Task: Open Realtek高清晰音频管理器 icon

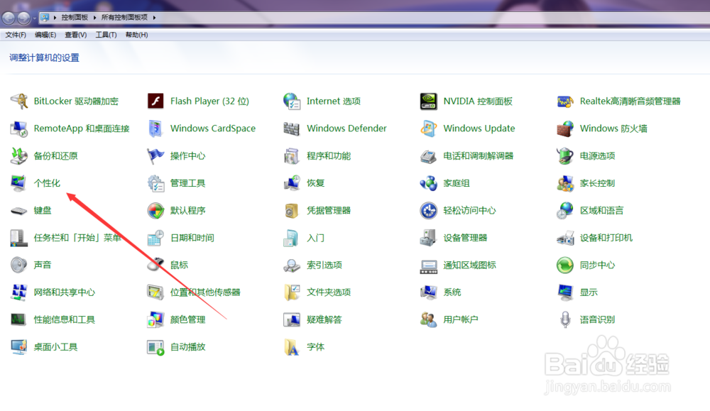Action: pyautogui.click(x=565, y=101)
